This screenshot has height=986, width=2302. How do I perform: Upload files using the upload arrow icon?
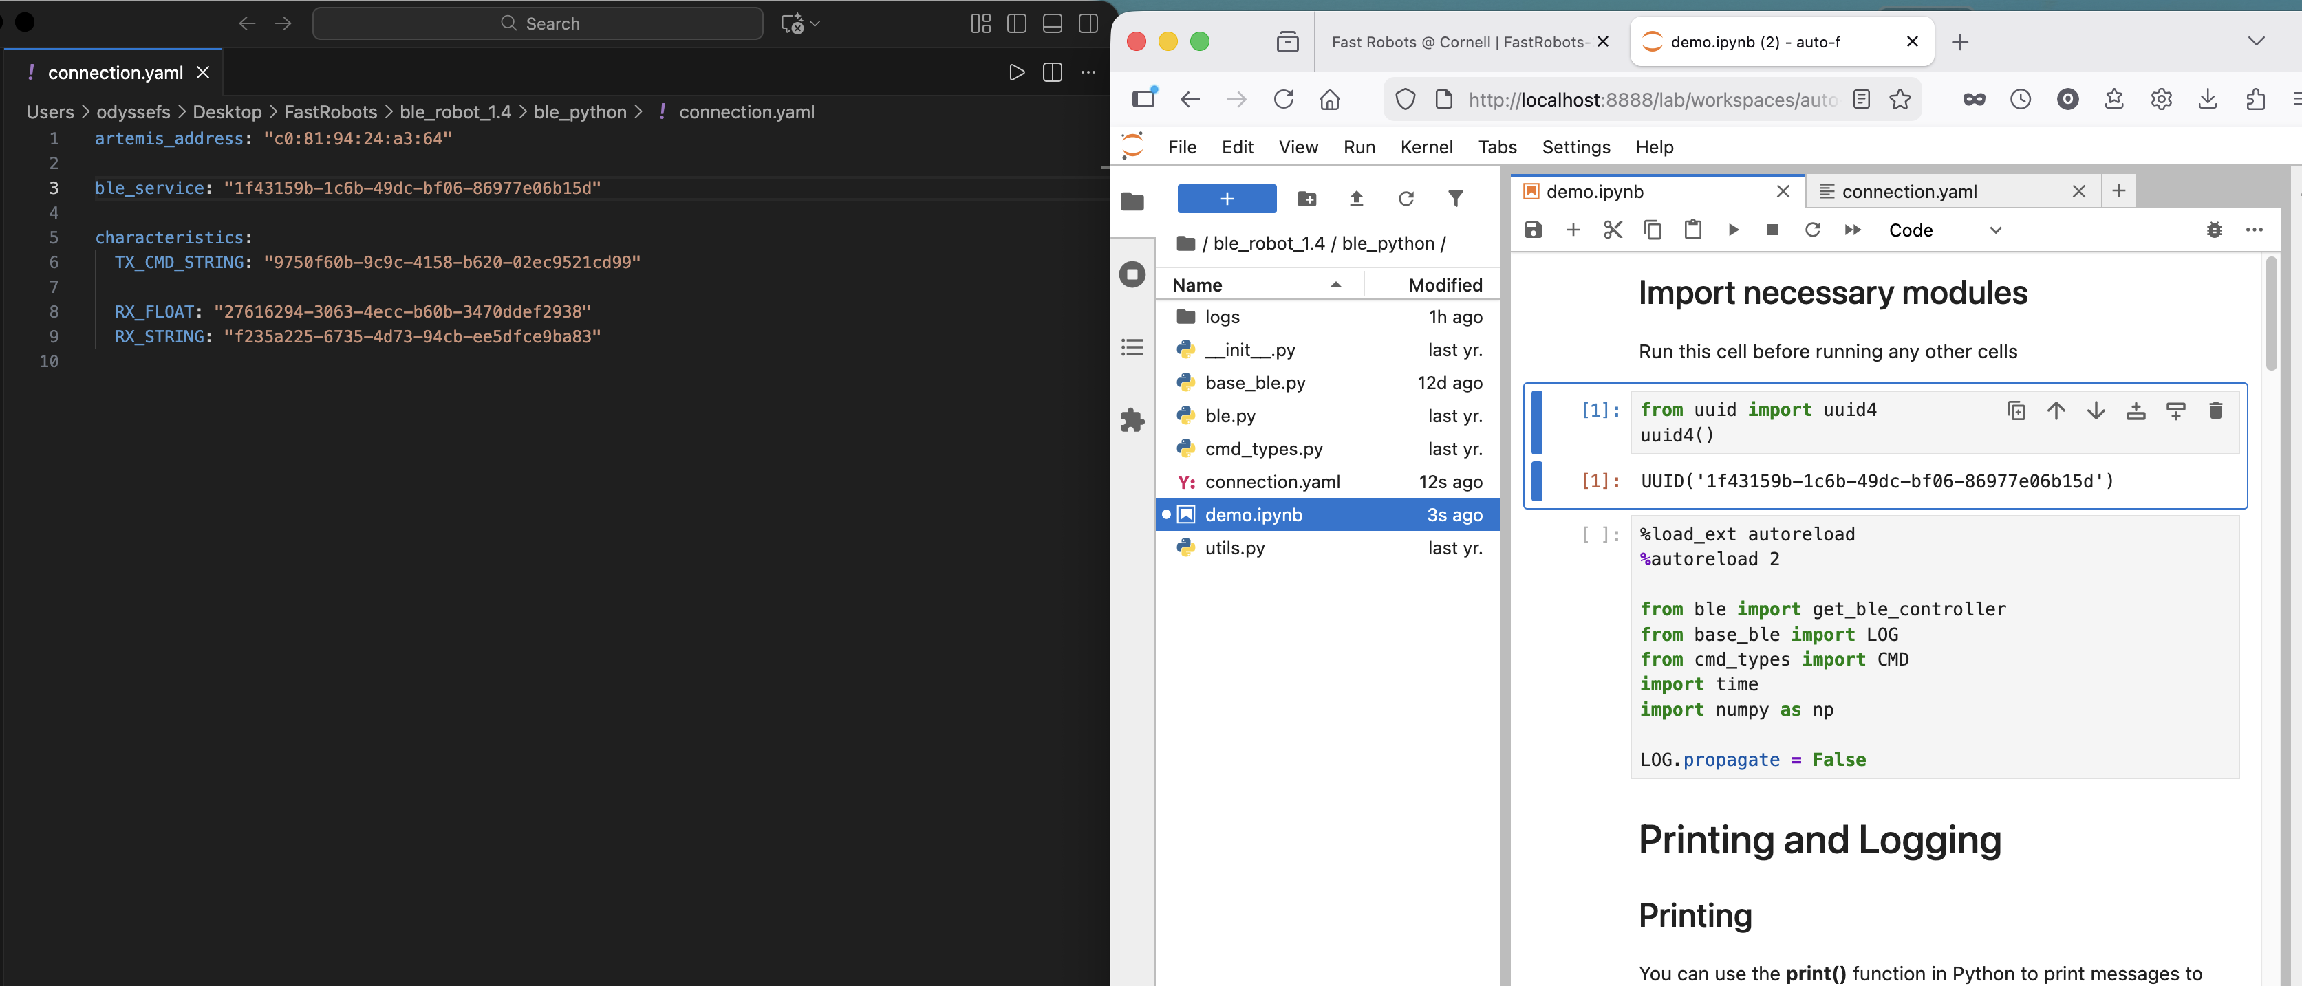pos(1355,199)
